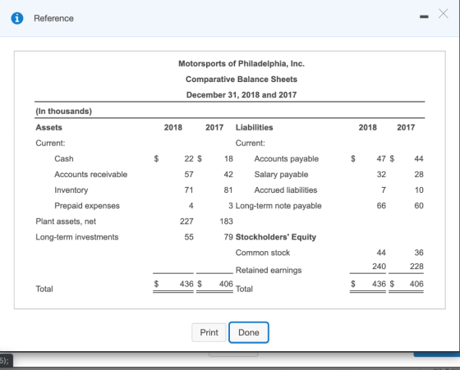Viewport: 460px width, 370px height.
Task: Click the 2018 Inventory value 71
Action: tap(189, 190)
